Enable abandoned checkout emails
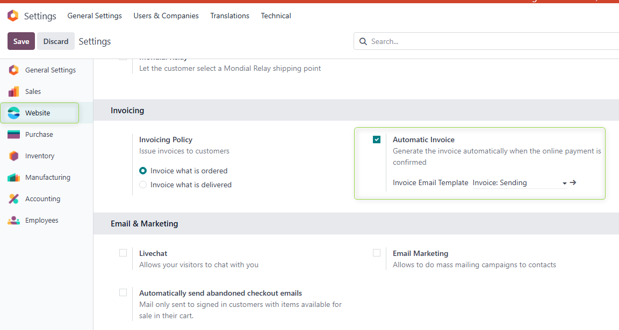Image resolution: width=619 pixels, height=330 pixels. [123, 292]
